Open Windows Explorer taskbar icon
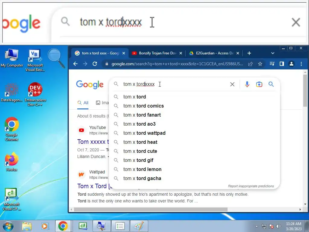The height and width of the screenshot is (232, 309). coord(27,226)
